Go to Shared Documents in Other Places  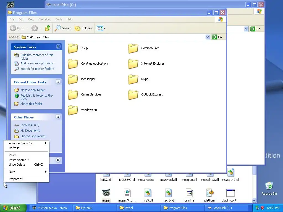33,136
